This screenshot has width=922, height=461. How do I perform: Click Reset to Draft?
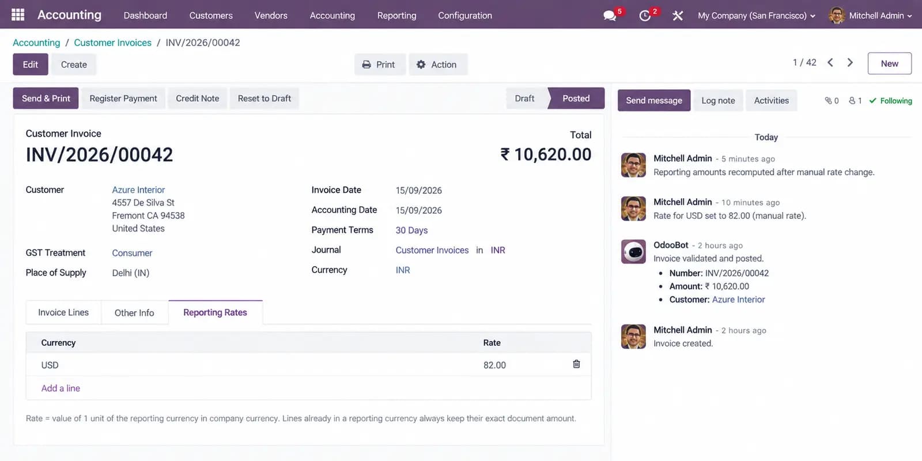(264, 99)
